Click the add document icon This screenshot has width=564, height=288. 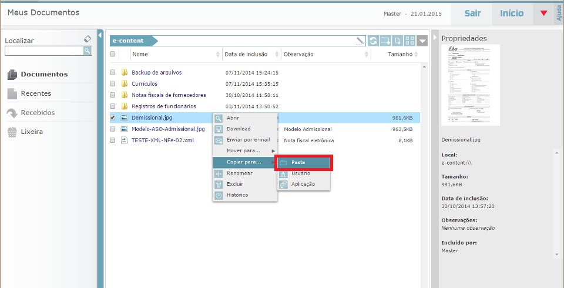(x=398, y=41)
